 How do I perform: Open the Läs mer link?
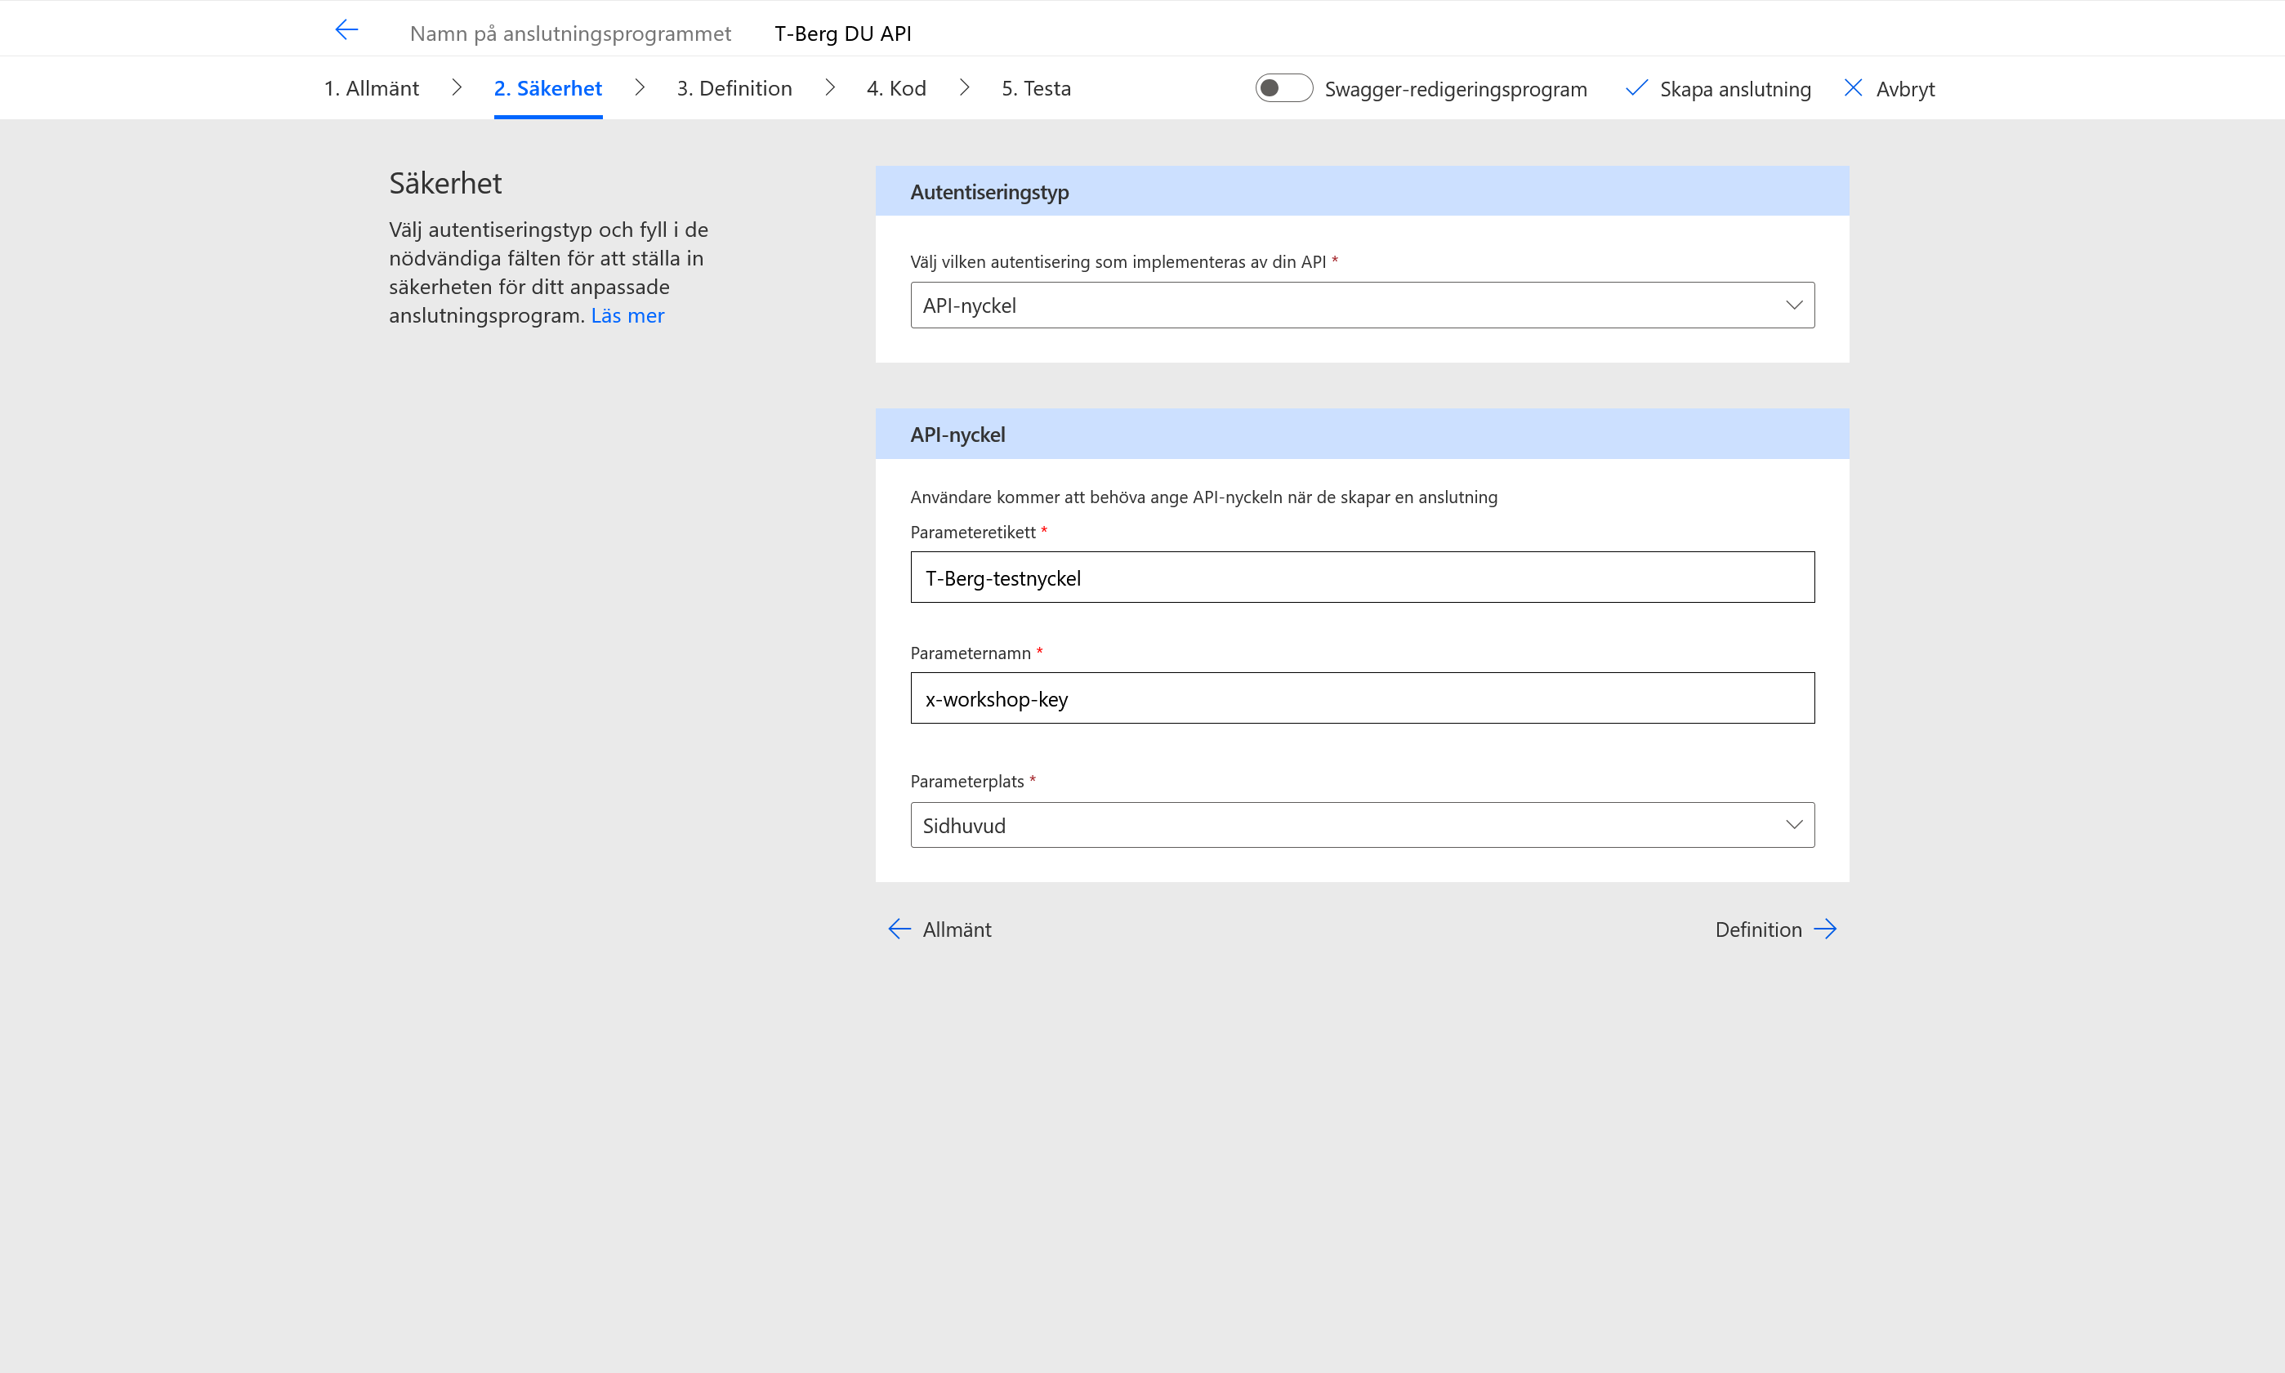click(x=627, y=315)
